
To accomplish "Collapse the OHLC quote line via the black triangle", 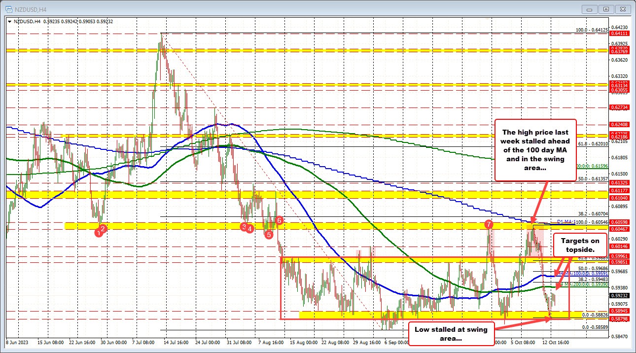I will click(9, 22).
